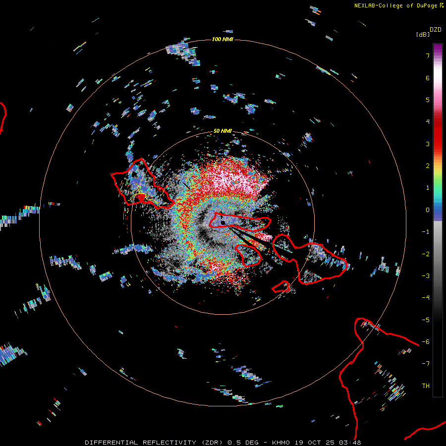The height and width of the screenshot is (446, 446).
Task: Click the -4 value on the dB scale
Action: tap(426, 298)
